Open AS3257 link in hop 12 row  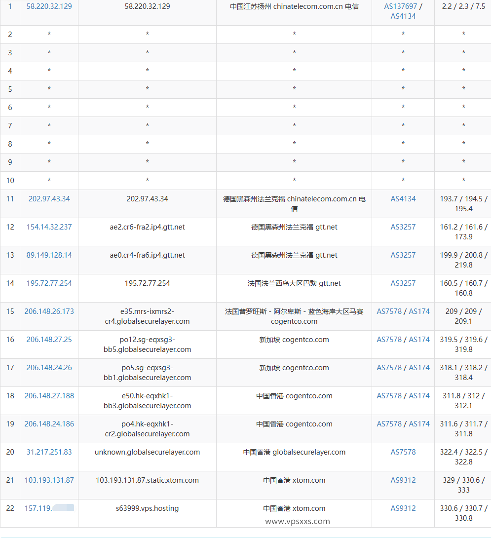click(403, 227)
